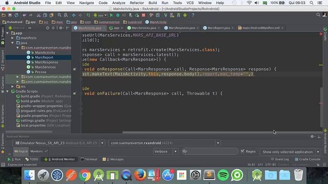Open the Build menu
The image size is (328, 184).
coord(153,3)
